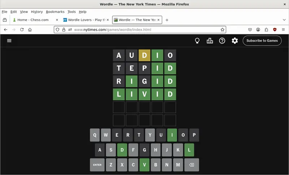Tap the F key on the keyboard

pyautogui.click(x=133, y=150)
